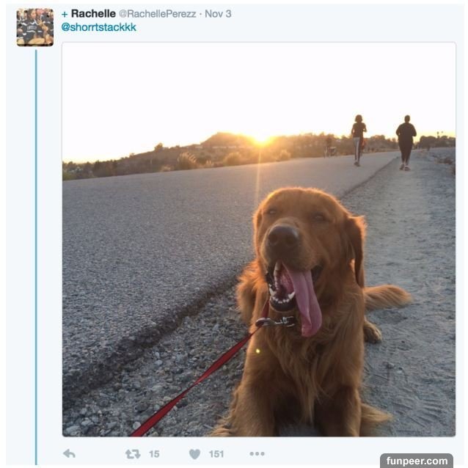Like the tweet with the heart icon
The width and height of the screenshot is (468, 468).
pyautogui.click(x=194, y=453)
